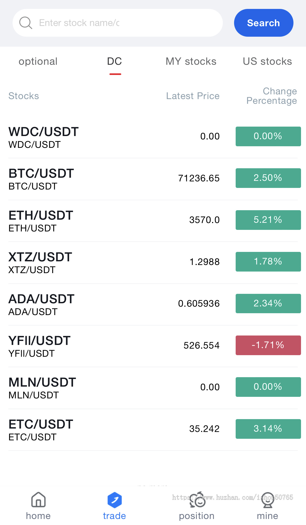This screenshot has width=306, height=525.
Task: Tap the home icon in bottom navigation
Action: (x=38, y=500)
